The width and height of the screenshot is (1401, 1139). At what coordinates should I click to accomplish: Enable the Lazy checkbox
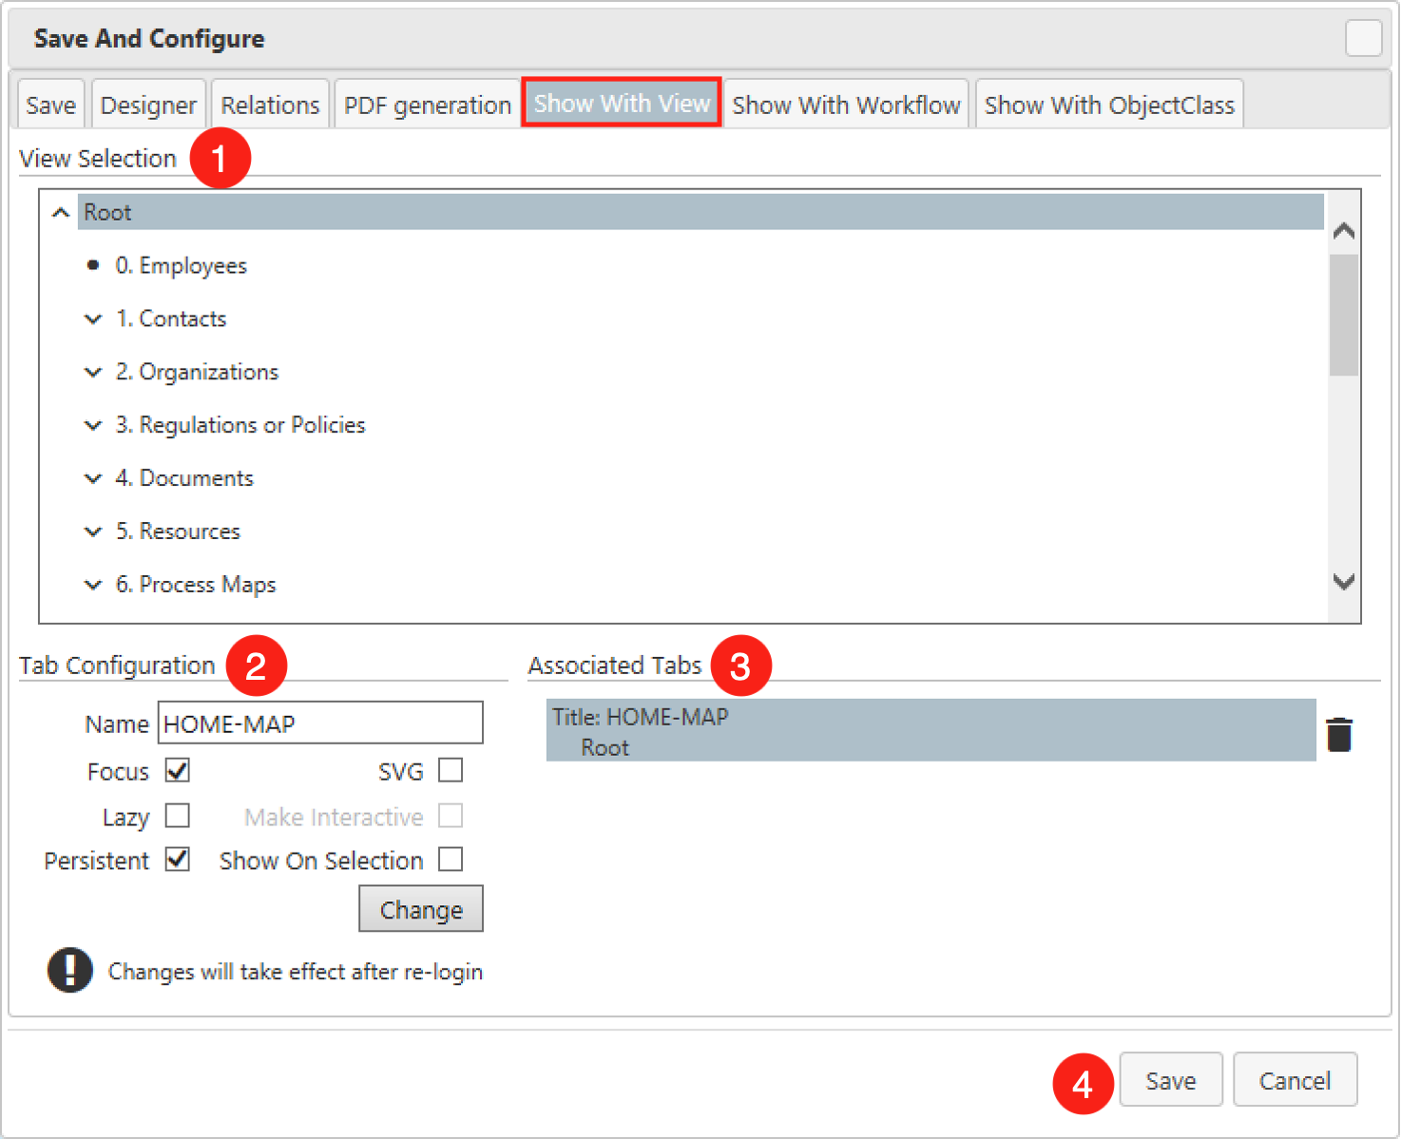(x=178, y=816)
